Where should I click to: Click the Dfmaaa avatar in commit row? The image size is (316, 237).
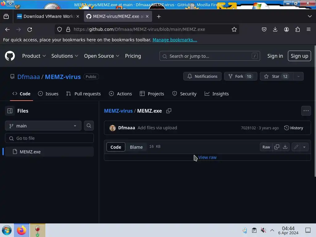coord(112,128)
